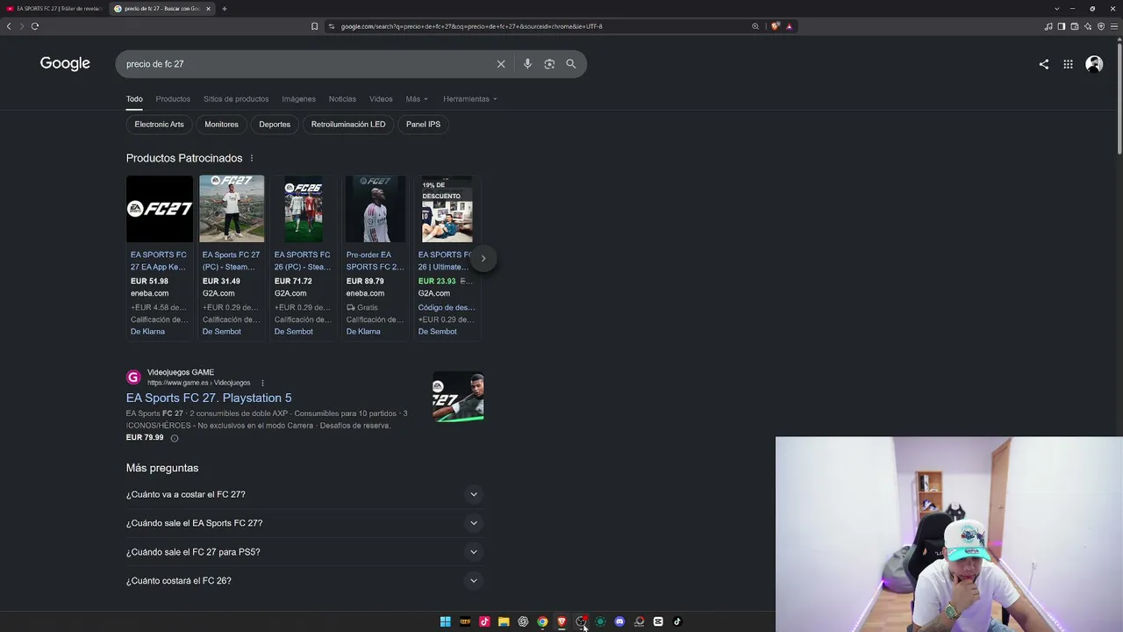The image size is (1123, 632).
Task: Switch to Sitios de productos tab
Action: (236, 99)
